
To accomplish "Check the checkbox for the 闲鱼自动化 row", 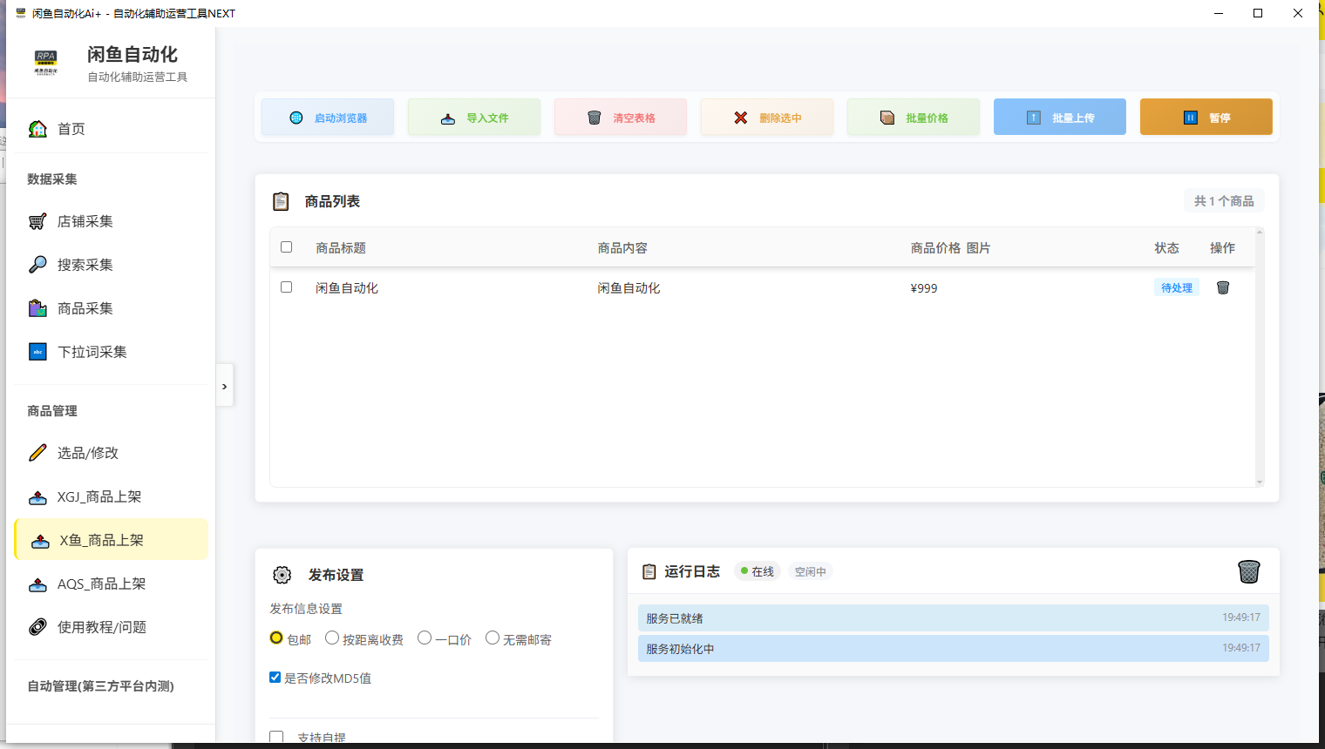I will click(x=286, y=287).
